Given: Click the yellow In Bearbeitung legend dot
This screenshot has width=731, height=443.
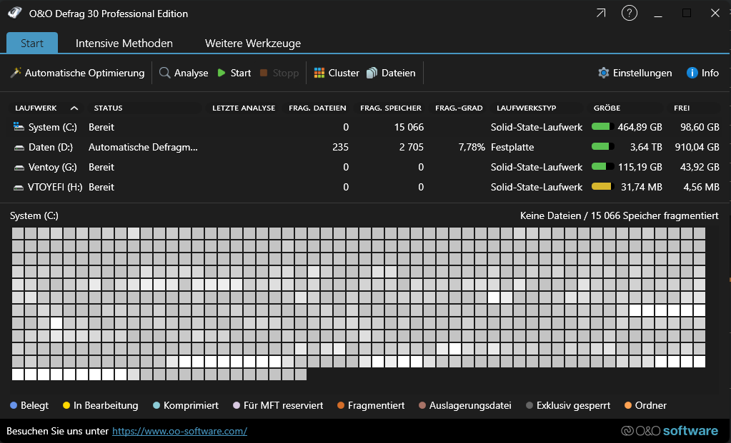Looking at the screenshot, I should [x=66, y=405].
